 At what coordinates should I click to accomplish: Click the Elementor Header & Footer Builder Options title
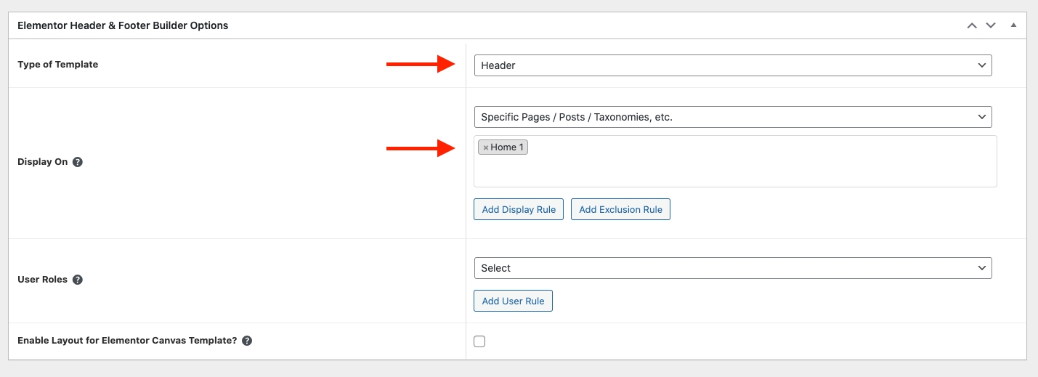pos(123,25)
